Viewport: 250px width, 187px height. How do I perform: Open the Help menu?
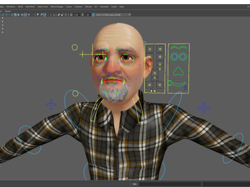point(121,7)
